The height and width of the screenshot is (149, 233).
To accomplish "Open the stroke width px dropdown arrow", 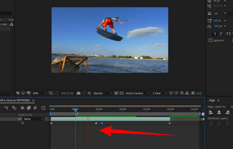I will click(225, 13).
